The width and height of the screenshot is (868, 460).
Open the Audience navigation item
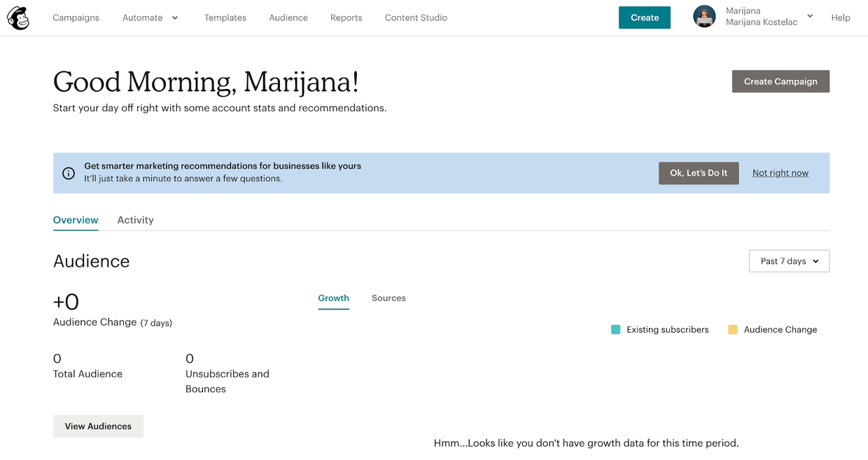tap(288, 18)
